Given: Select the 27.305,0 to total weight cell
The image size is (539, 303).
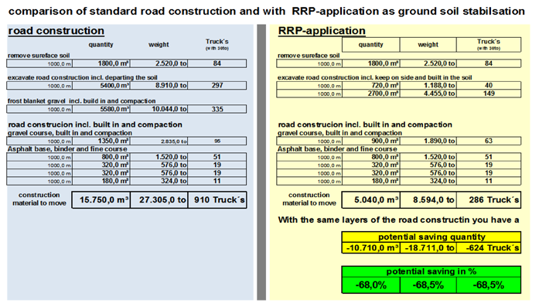Looking at the screenshot, I should click(x=159, y=200).
